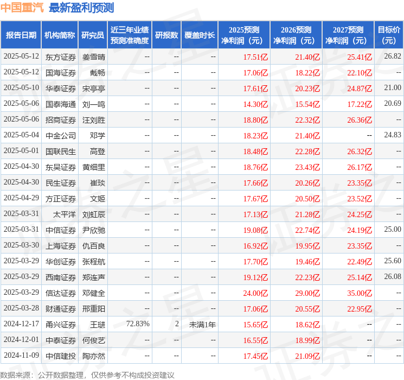Click the 近三年业绩预测准确度 column header

click(130, 35)
